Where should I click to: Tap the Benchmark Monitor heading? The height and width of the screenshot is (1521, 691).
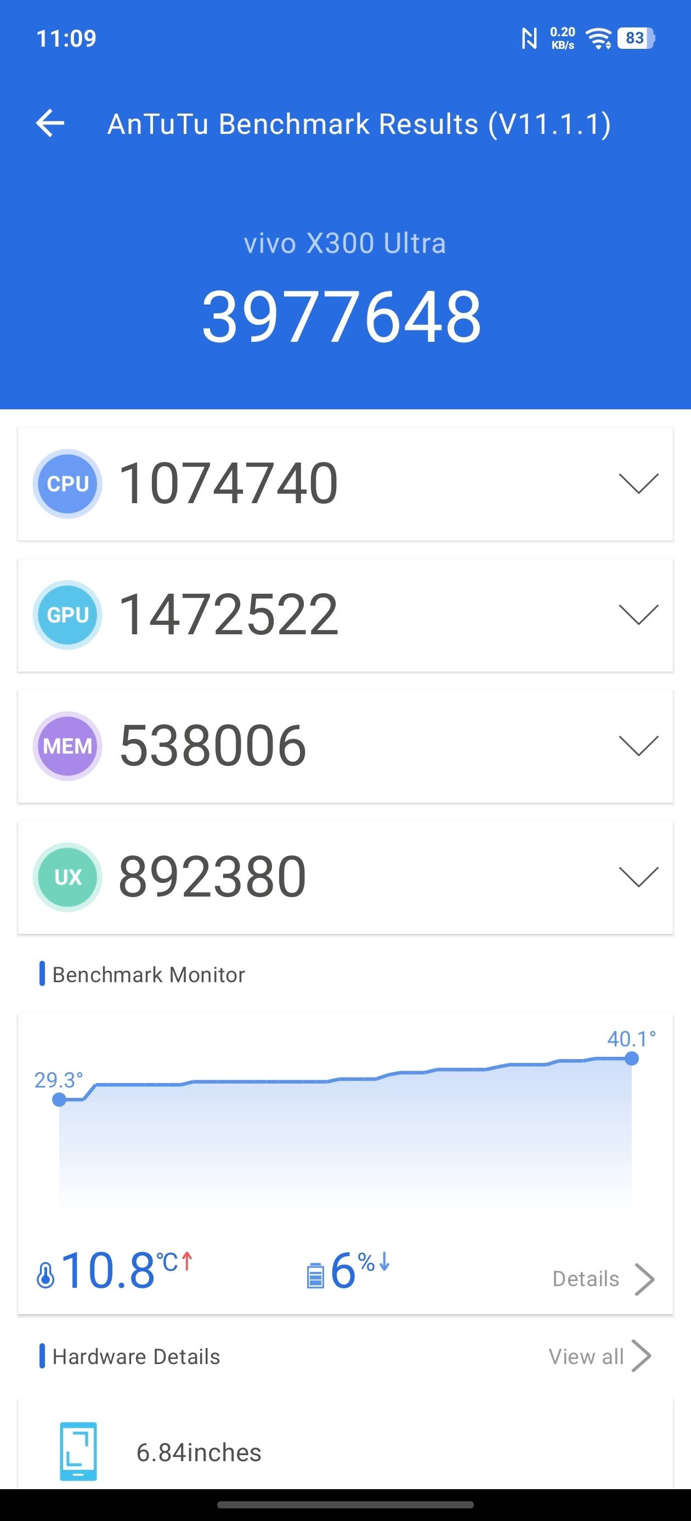pos(149,975)
